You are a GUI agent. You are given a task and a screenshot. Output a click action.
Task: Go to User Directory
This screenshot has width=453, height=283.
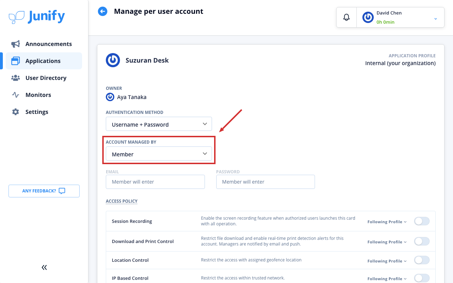(x=44, y=78)
